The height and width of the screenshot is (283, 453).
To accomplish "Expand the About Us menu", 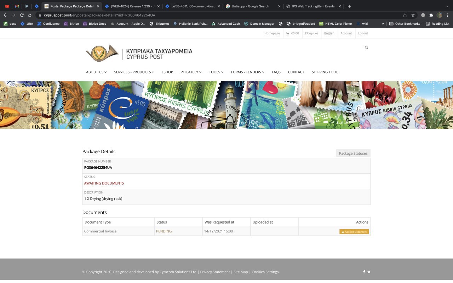I will point(96,72).
